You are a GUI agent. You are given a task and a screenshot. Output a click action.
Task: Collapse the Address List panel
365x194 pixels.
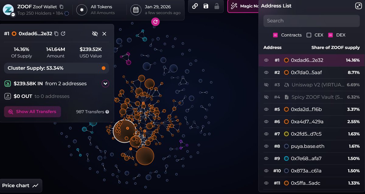(358, 6)
